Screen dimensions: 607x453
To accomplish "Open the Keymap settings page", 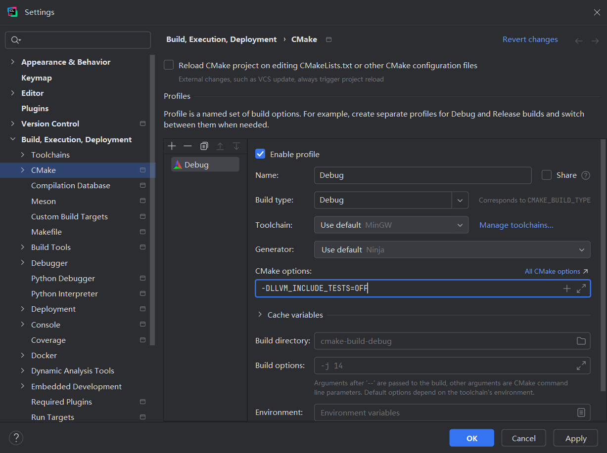I will [x=37, y=78].
